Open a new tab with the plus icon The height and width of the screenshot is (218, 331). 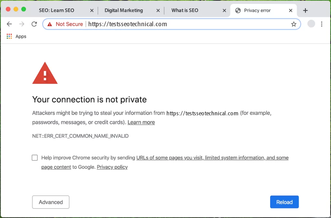305,10
